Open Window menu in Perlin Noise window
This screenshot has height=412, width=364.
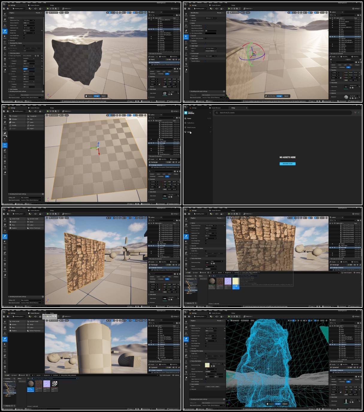[x=18, y=3]
